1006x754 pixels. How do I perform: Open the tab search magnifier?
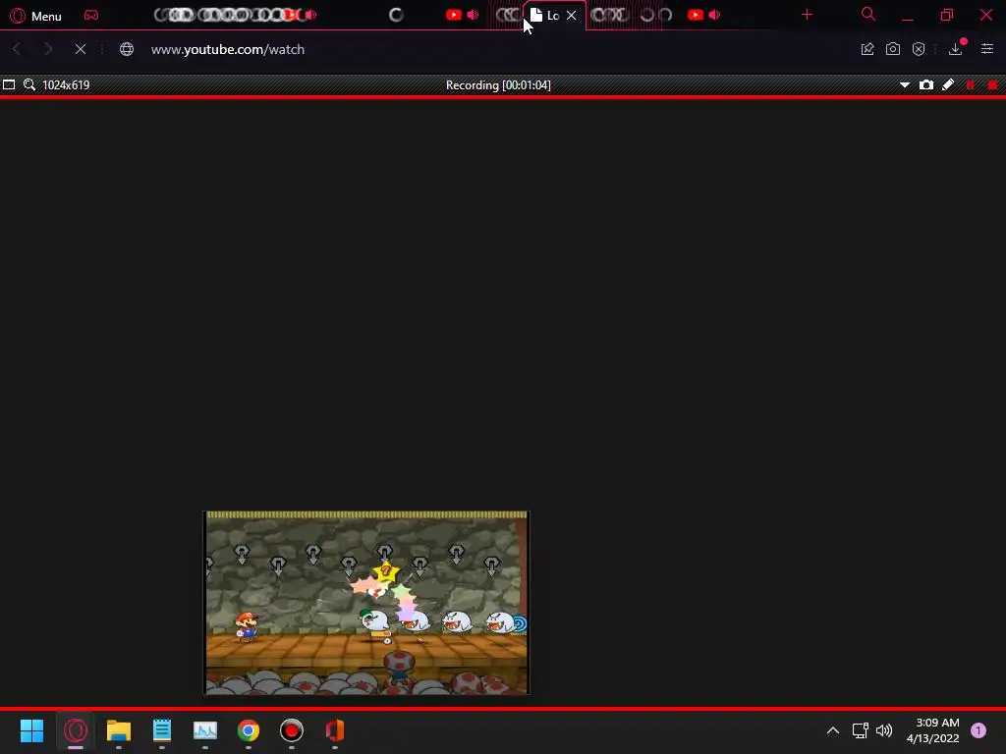coord(868,14)
